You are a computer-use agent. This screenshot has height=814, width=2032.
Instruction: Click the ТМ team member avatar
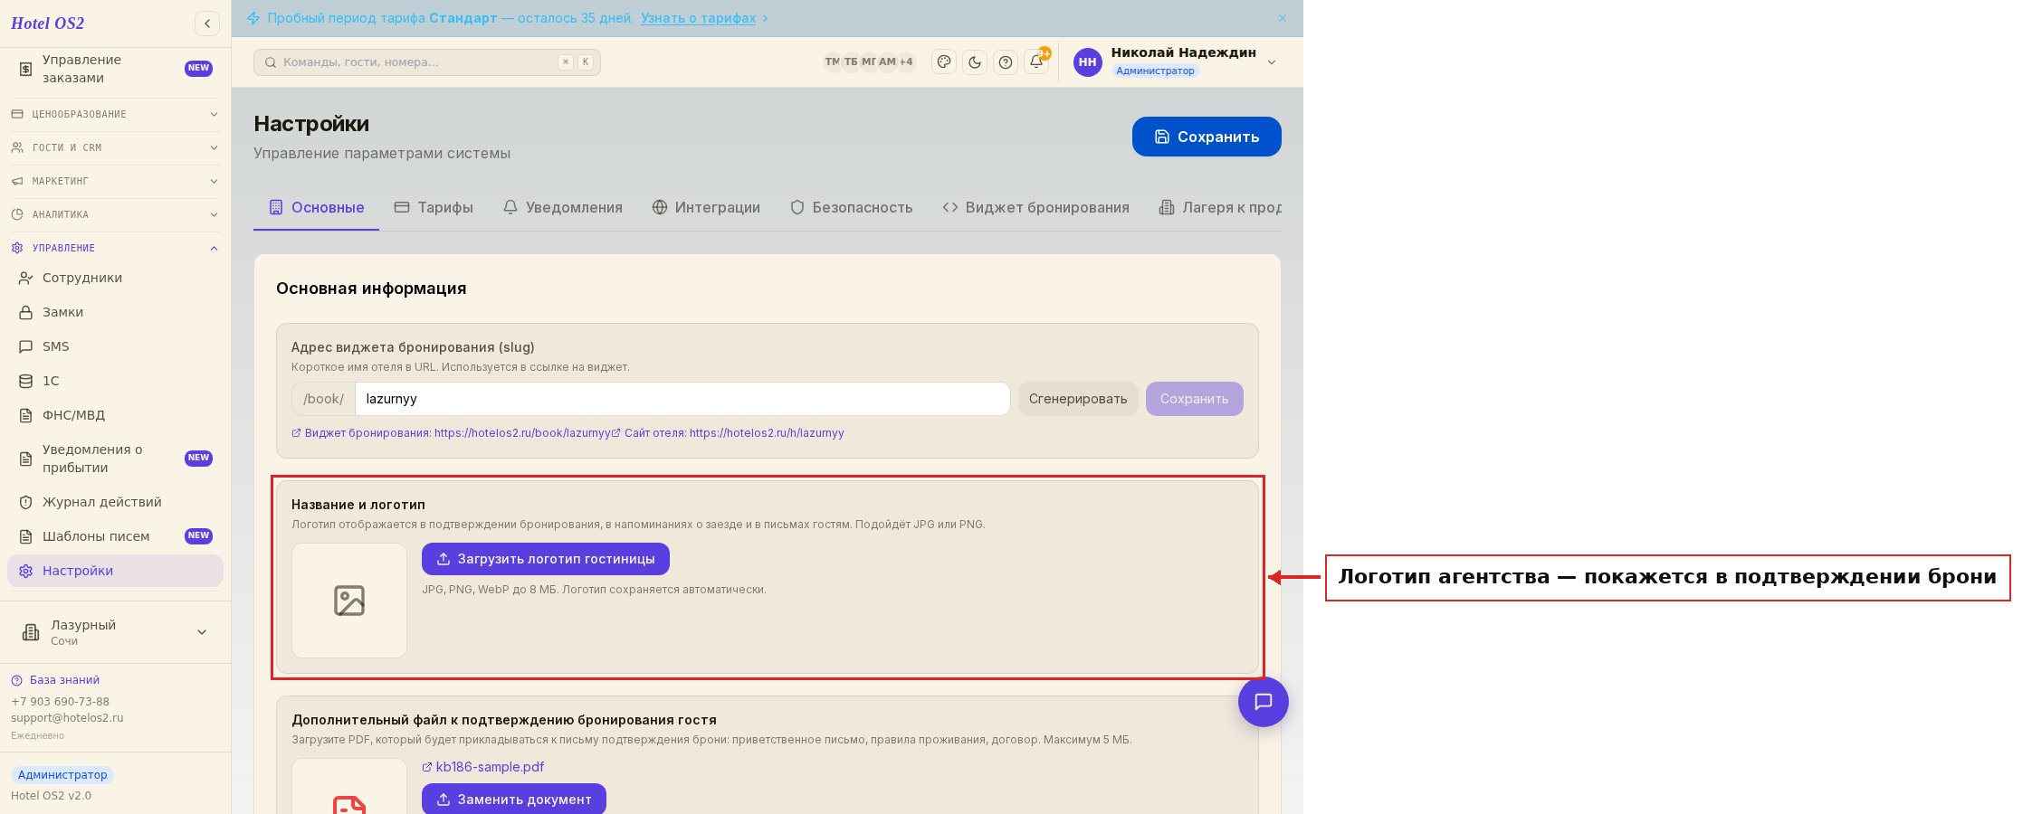pyautogui.click(x=833, y=62)
